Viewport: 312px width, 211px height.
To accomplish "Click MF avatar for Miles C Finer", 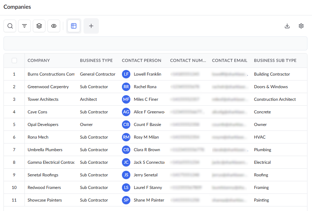I will point(126,99).
